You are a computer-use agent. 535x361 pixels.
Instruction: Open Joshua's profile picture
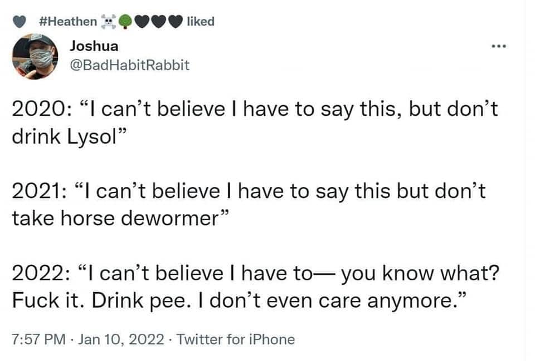pyautogui.click(x=35, y=56)
